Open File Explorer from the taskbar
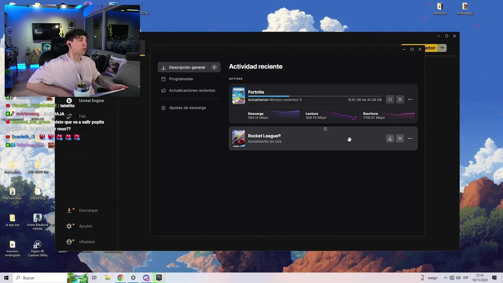 (107, 278)
